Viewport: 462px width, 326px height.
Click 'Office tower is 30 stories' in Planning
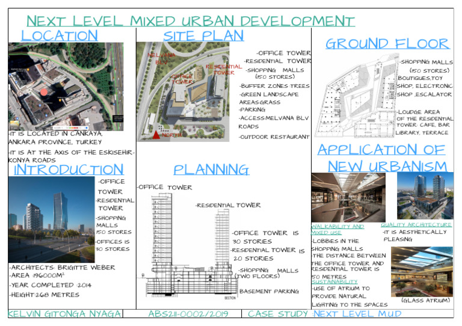[265, 237]
